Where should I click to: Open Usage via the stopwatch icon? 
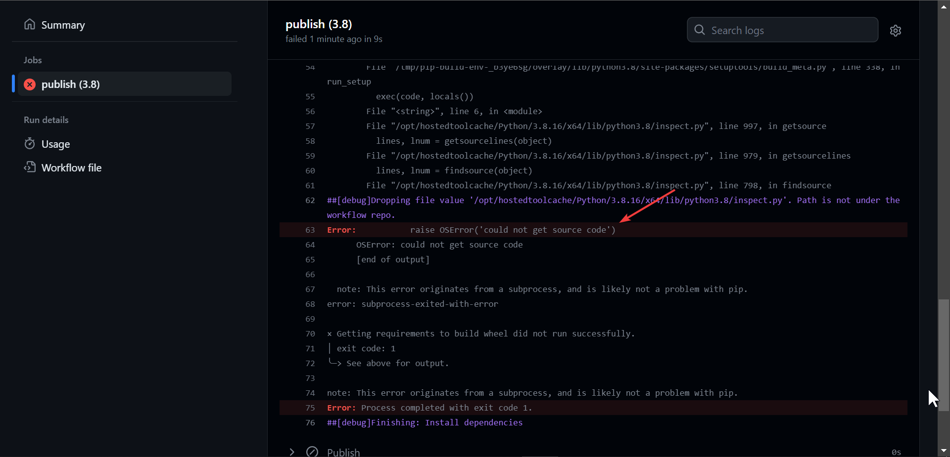pyautogui.click(x=30, y=144)
